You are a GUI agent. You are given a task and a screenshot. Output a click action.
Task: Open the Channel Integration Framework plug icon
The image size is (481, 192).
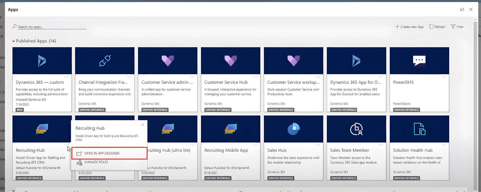pos(105,61)
